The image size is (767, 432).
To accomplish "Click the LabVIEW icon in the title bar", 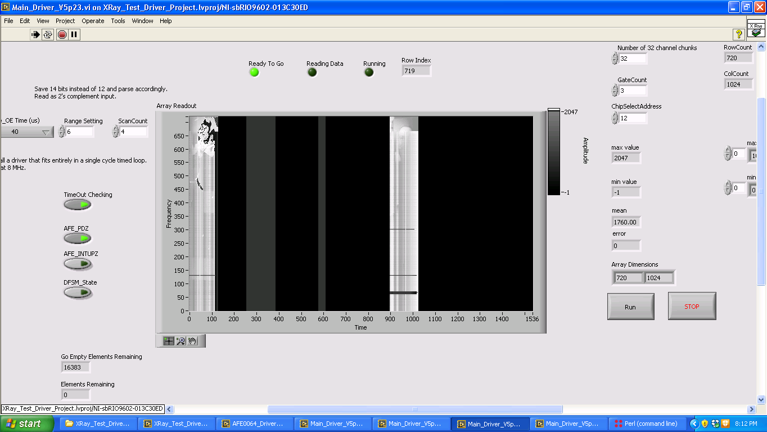I will [x=6, y=7].
